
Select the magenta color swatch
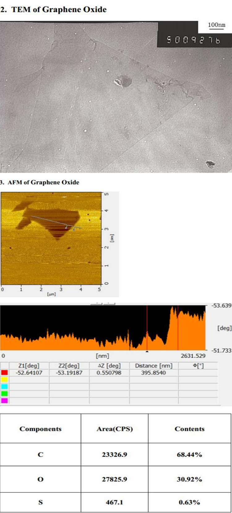click(5, 400)
